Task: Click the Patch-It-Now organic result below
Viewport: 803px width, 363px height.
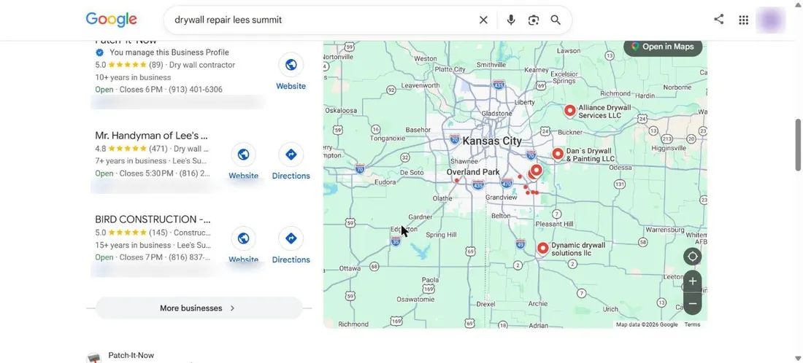Action: coord(131,355)
